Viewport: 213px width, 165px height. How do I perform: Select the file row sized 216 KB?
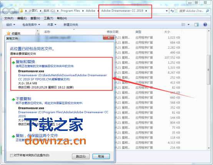tap(148, 147)
